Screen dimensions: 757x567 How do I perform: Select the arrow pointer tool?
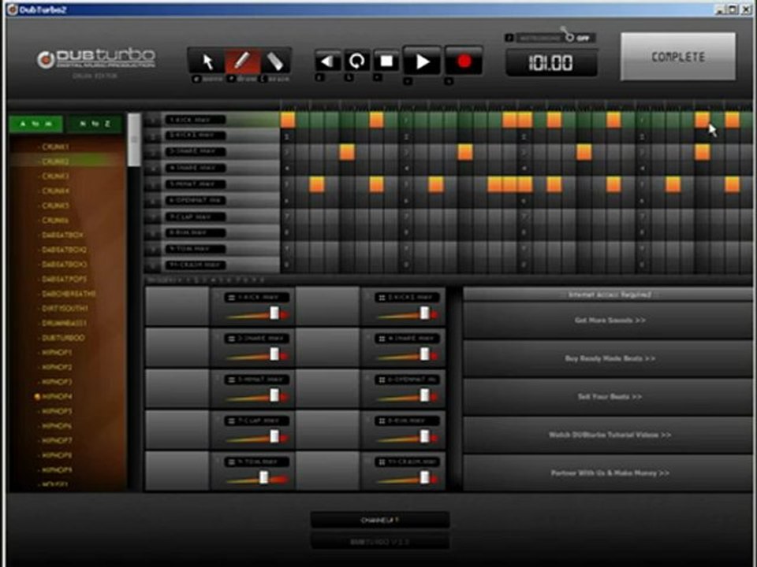pos(207,61)
